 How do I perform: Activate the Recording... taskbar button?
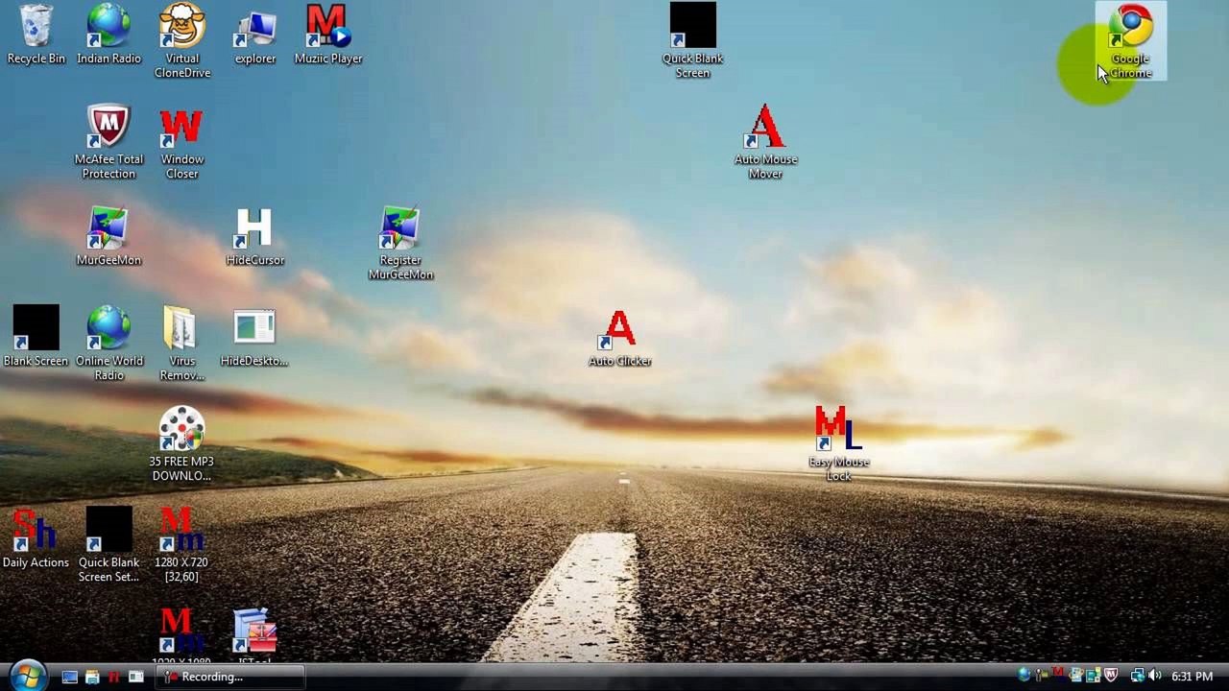click(x=230, y=677)
